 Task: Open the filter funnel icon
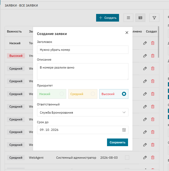point(154,18)
